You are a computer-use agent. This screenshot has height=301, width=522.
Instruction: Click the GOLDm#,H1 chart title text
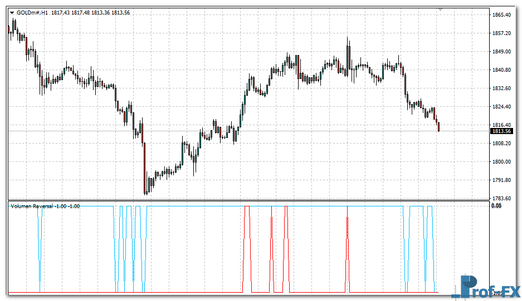[x=32, y=13]
